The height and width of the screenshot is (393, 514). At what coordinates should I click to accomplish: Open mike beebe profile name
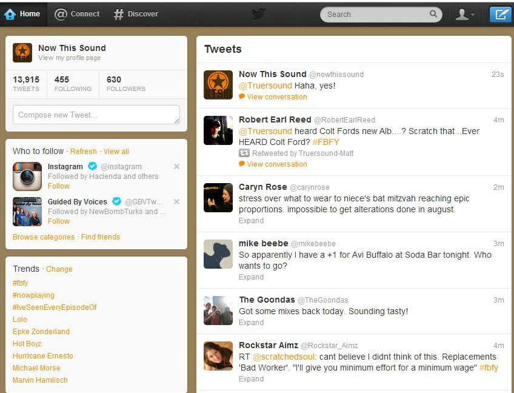click(264, 243)
